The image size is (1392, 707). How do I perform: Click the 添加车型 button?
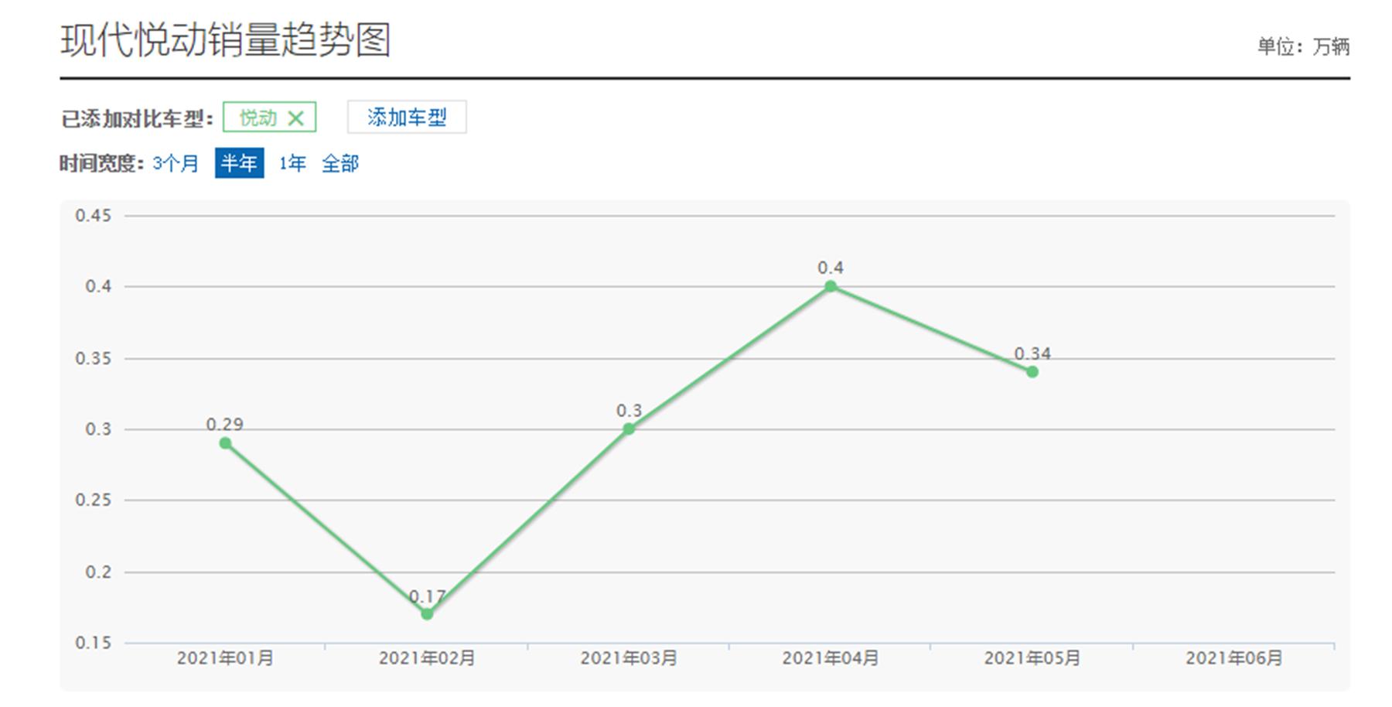[407, 118]
